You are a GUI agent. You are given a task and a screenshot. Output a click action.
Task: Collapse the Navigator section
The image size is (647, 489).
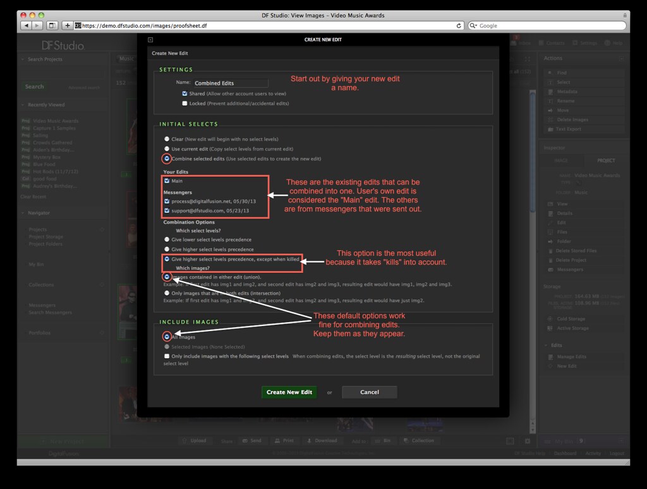click(23, 213)
